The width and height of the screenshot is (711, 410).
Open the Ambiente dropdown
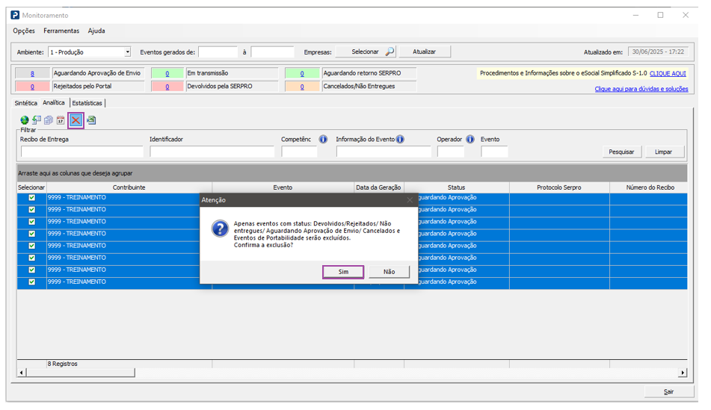point(127,52)
